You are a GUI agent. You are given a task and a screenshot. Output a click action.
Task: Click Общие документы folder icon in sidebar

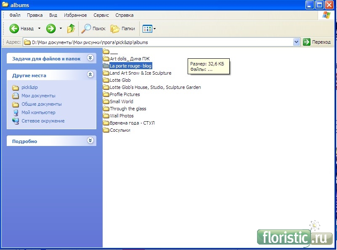16,104
